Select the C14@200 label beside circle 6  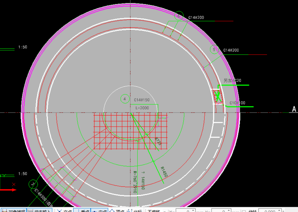click(196, 18)
